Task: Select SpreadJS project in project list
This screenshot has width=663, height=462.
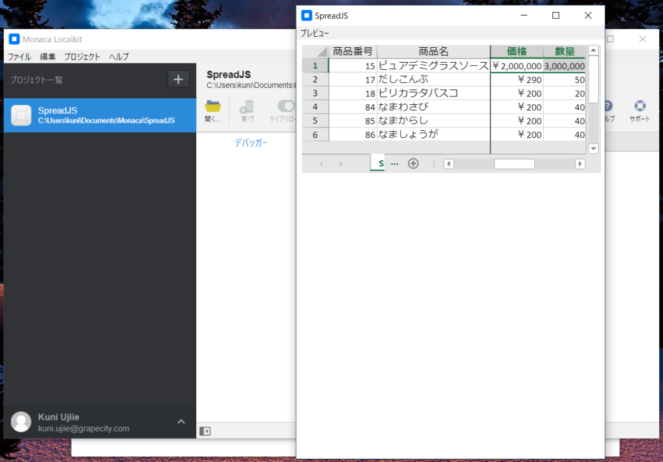Action: (x=100, y=115)
